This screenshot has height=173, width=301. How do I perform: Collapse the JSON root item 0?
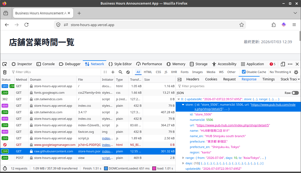[179, 99]
